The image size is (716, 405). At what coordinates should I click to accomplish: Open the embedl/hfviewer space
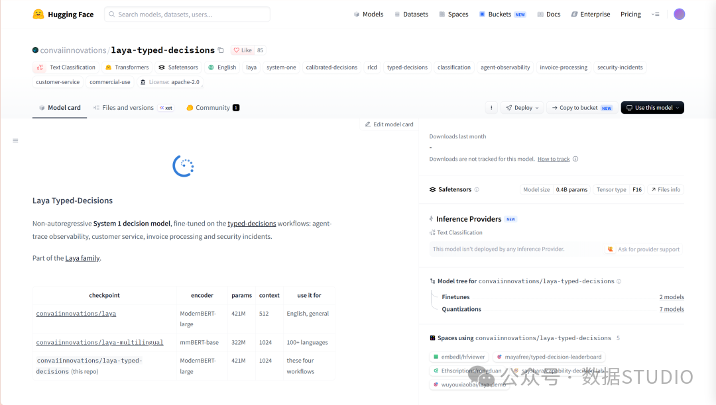pos(459,357)
